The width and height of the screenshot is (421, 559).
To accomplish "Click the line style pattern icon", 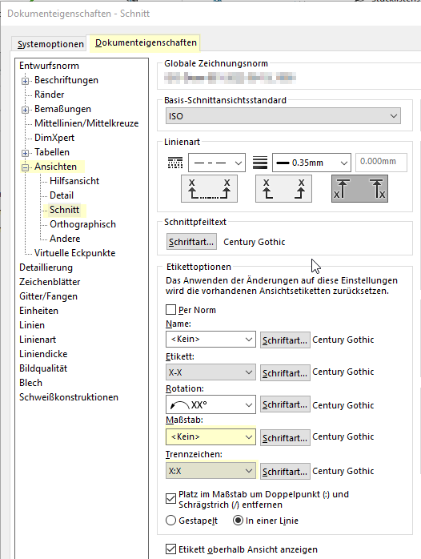I will click(174, 163).
